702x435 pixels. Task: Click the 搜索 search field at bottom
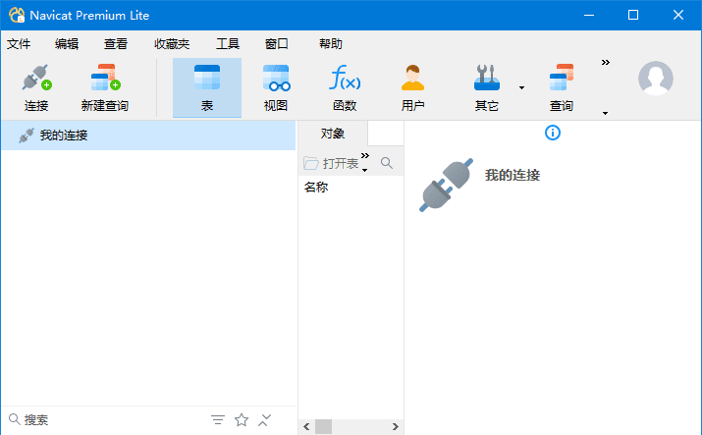103,420
